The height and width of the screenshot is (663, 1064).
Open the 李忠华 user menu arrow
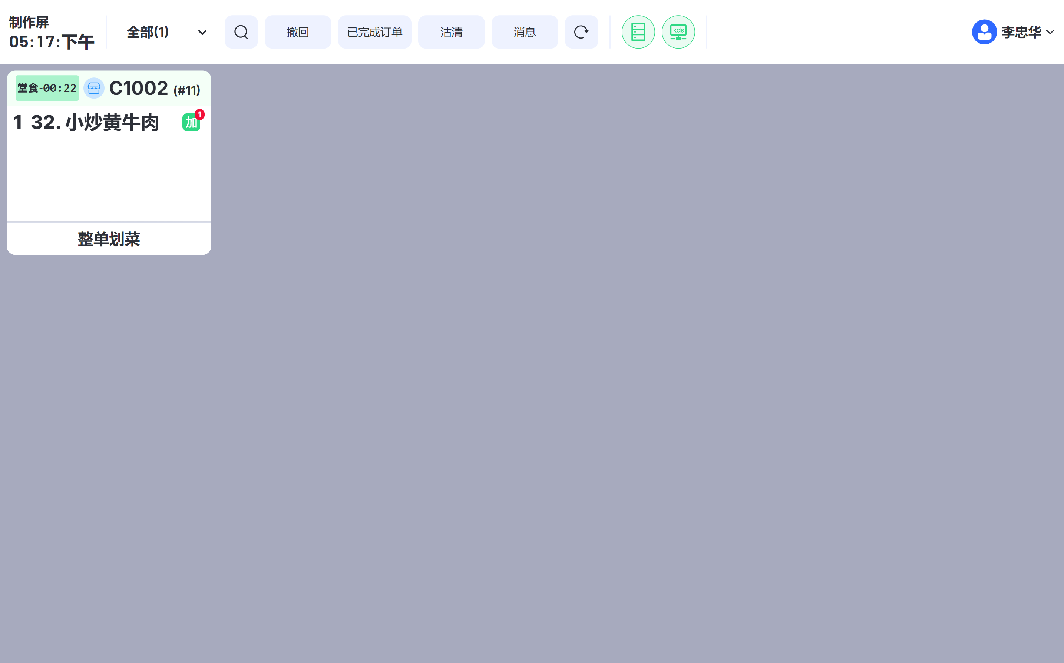tap(1050, 32)
